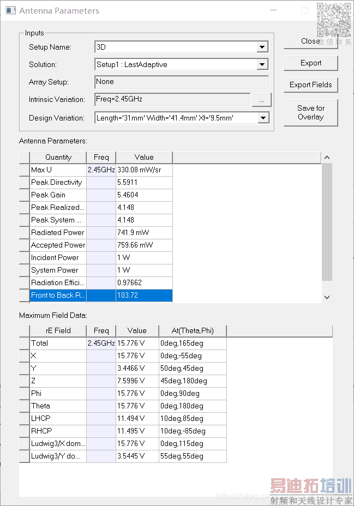Click the Antenna Parameters table scrollbar thumb
Image resolution: width=354 pixels, height=506 pixels.
[x=327, y=222]
